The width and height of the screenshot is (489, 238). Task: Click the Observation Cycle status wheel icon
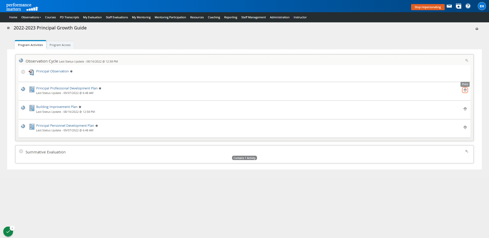(21, 60)
